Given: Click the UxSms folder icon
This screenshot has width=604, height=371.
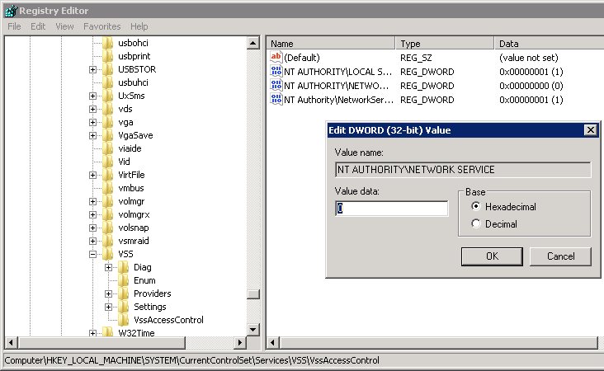Looking at the screenshot, I should [x=107, y=96].
